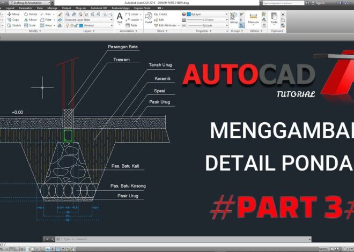This screenshot has height=252, width=354.
Task: Click the Group tool
Action: (234, 18)
